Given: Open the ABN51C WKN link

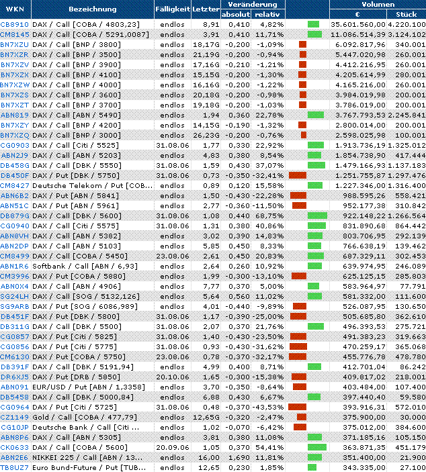Looking at the screenshot, I should 15,206.
